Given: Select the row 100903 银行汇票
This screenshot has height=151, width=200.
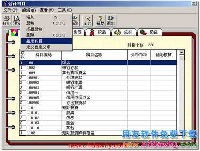Looking at the screenshot, I should point(98,88).
